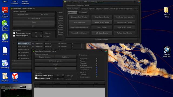This screenshot has height=97, width=173.
Task: Click the front Steam Games Checker title icon
Action: pyautogui.click(x=34, y=51)
